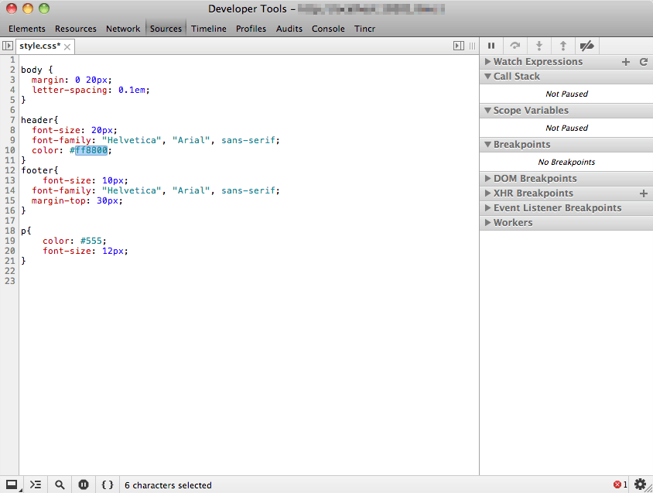Open the Audits panel
The width and height of the screenshot is (653, 493).
[x=289, y=29]
